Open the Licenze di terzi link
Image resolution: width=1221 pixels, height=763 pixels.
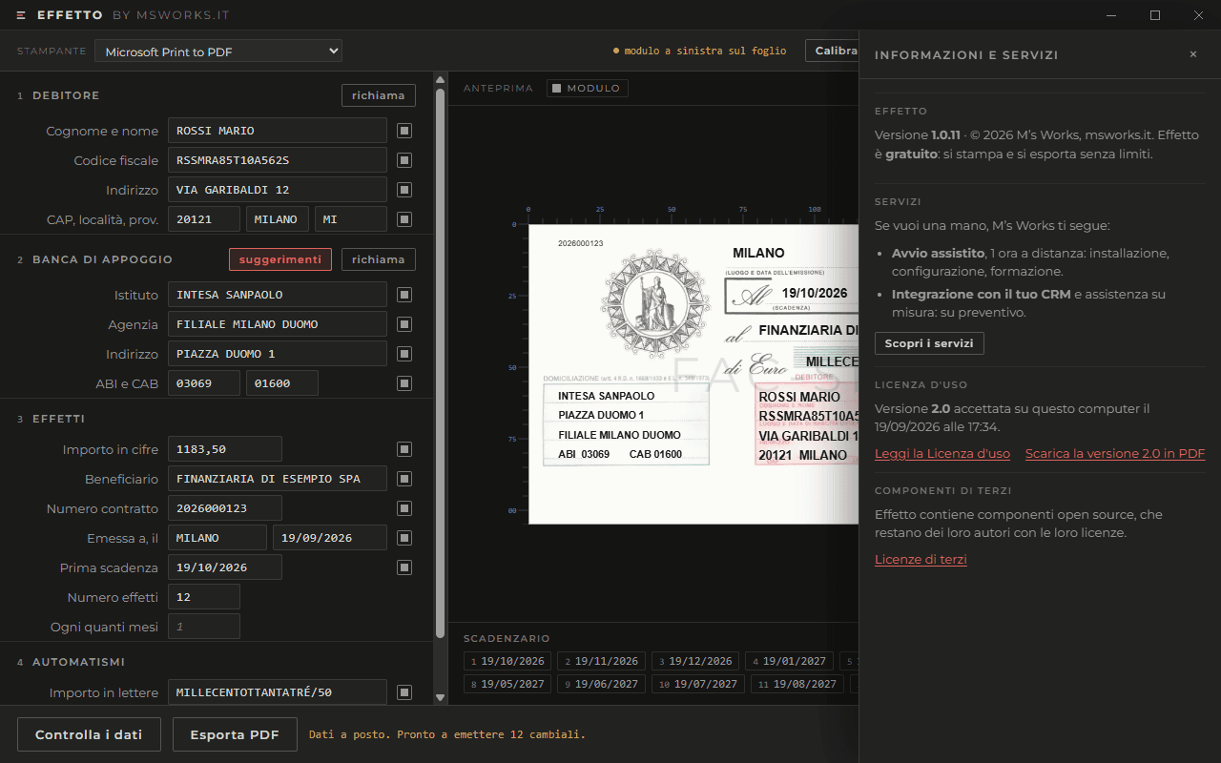click(x=921, y=559)
